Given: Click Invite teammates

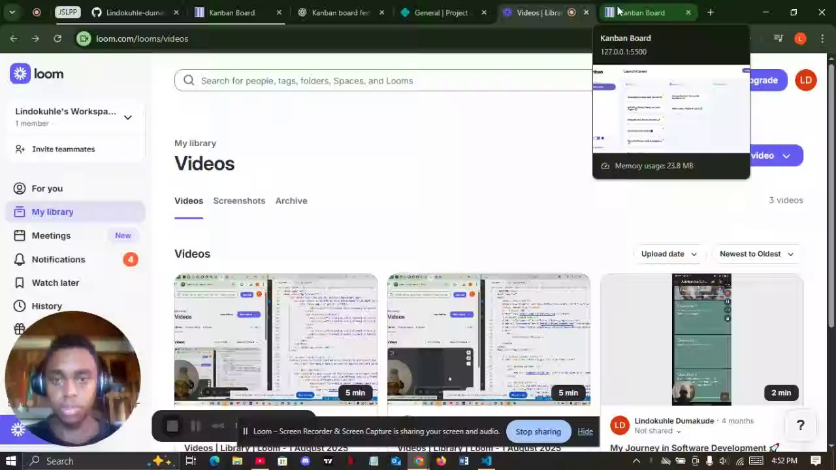Looking at the screenshot, I should click(x=55, y=149).
